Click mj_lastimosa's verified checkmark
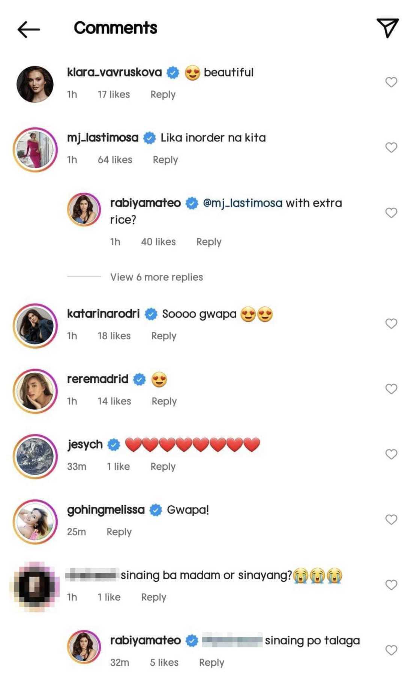Image resolution: width=420 pixels, height=689 pixels. point(150,138)
